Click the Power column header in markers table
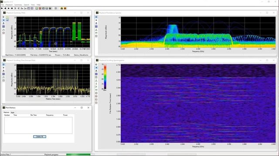 [x=65, y=115]
